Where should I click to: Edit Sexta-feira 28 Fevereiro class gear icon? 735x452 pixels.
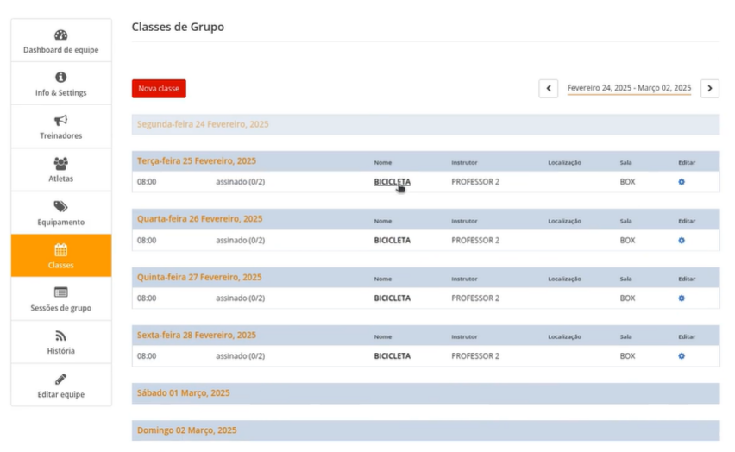coord(682,356)
